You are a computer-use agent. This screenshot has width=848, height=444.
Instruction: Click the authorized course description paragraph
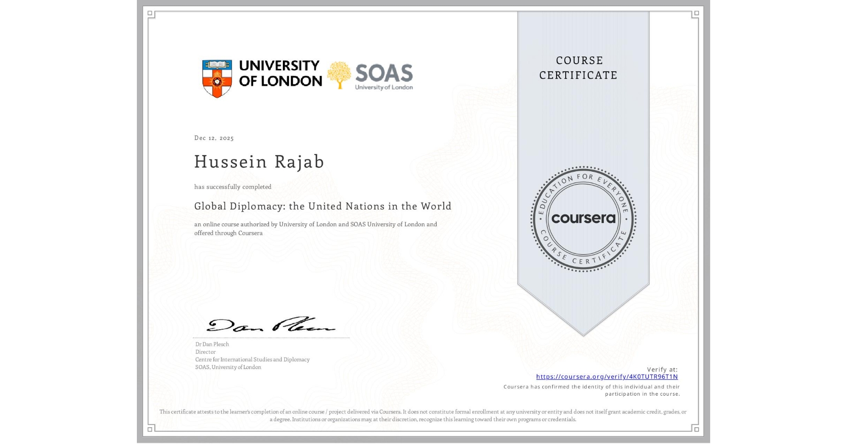(315, 228)
